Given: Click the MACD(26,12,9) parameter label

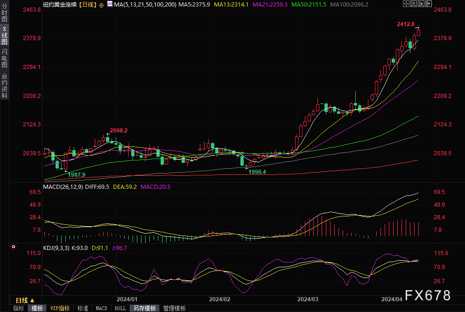Looking at the screenshot, I should click(x=63, y=187).
